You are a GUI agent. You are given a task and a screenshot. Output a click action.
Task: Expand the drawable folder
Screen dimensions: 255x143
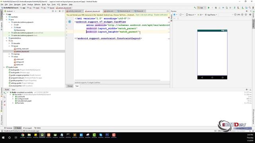9,43
